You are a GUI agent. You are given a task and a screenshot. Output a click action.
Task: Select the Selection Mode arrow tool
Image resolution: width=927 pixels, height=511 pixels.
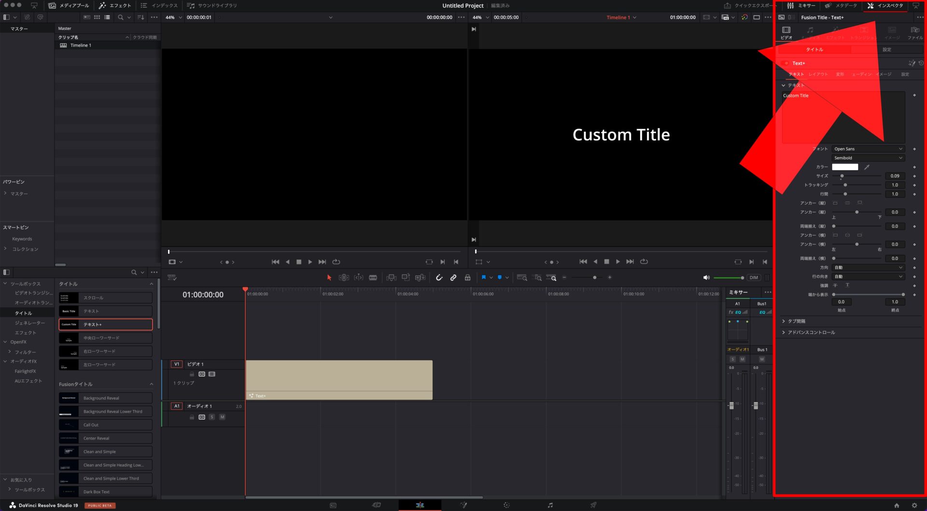coord(329,277)
